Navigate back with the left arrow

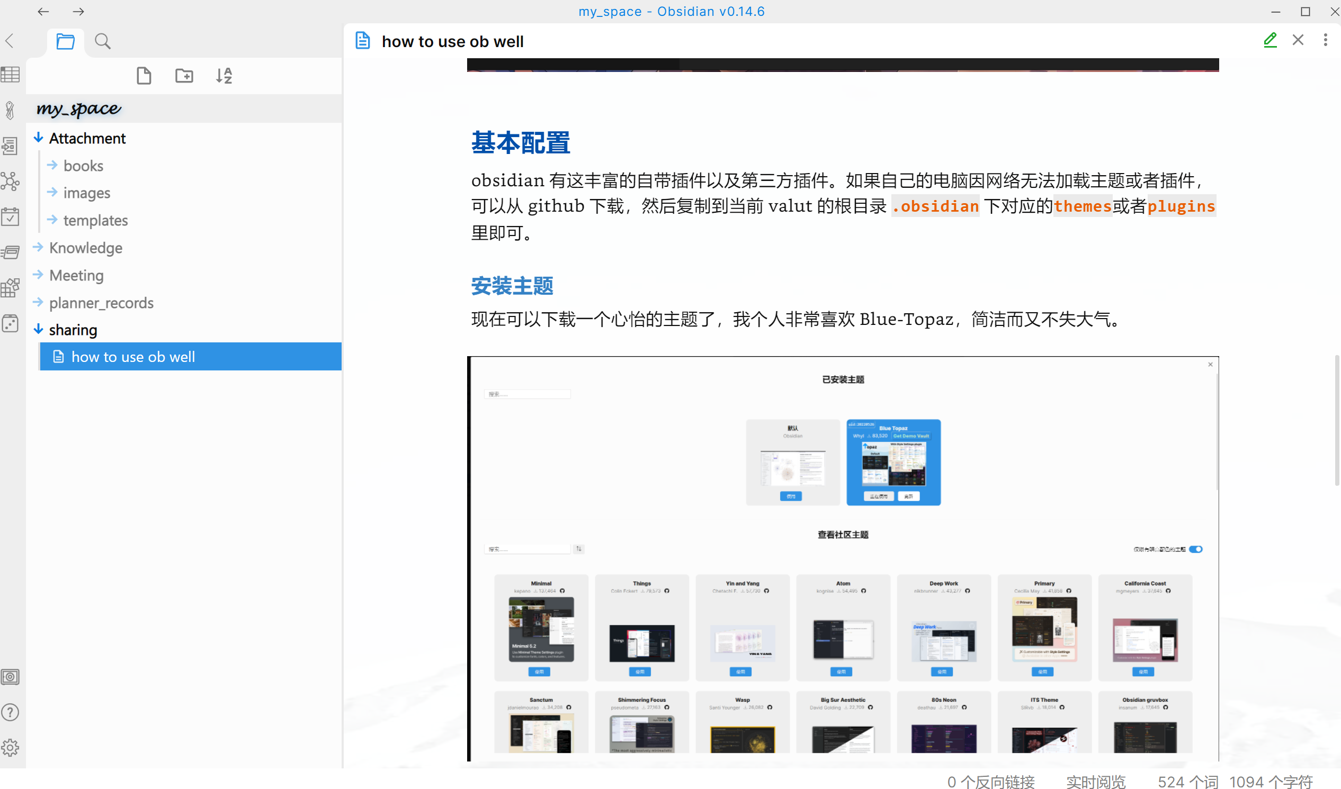click(x=43, y=11)
